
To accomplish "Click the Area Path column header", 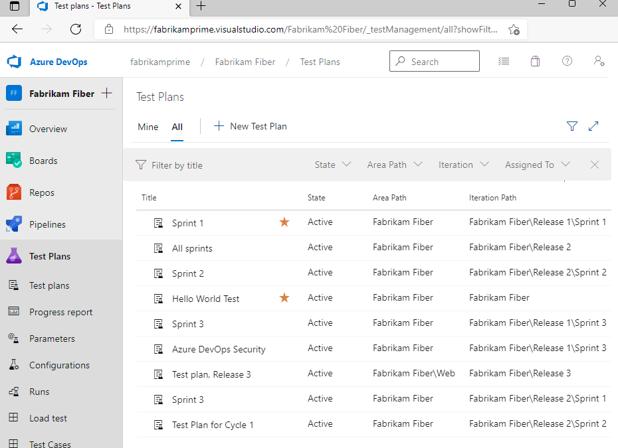I will tap(389, 198).
